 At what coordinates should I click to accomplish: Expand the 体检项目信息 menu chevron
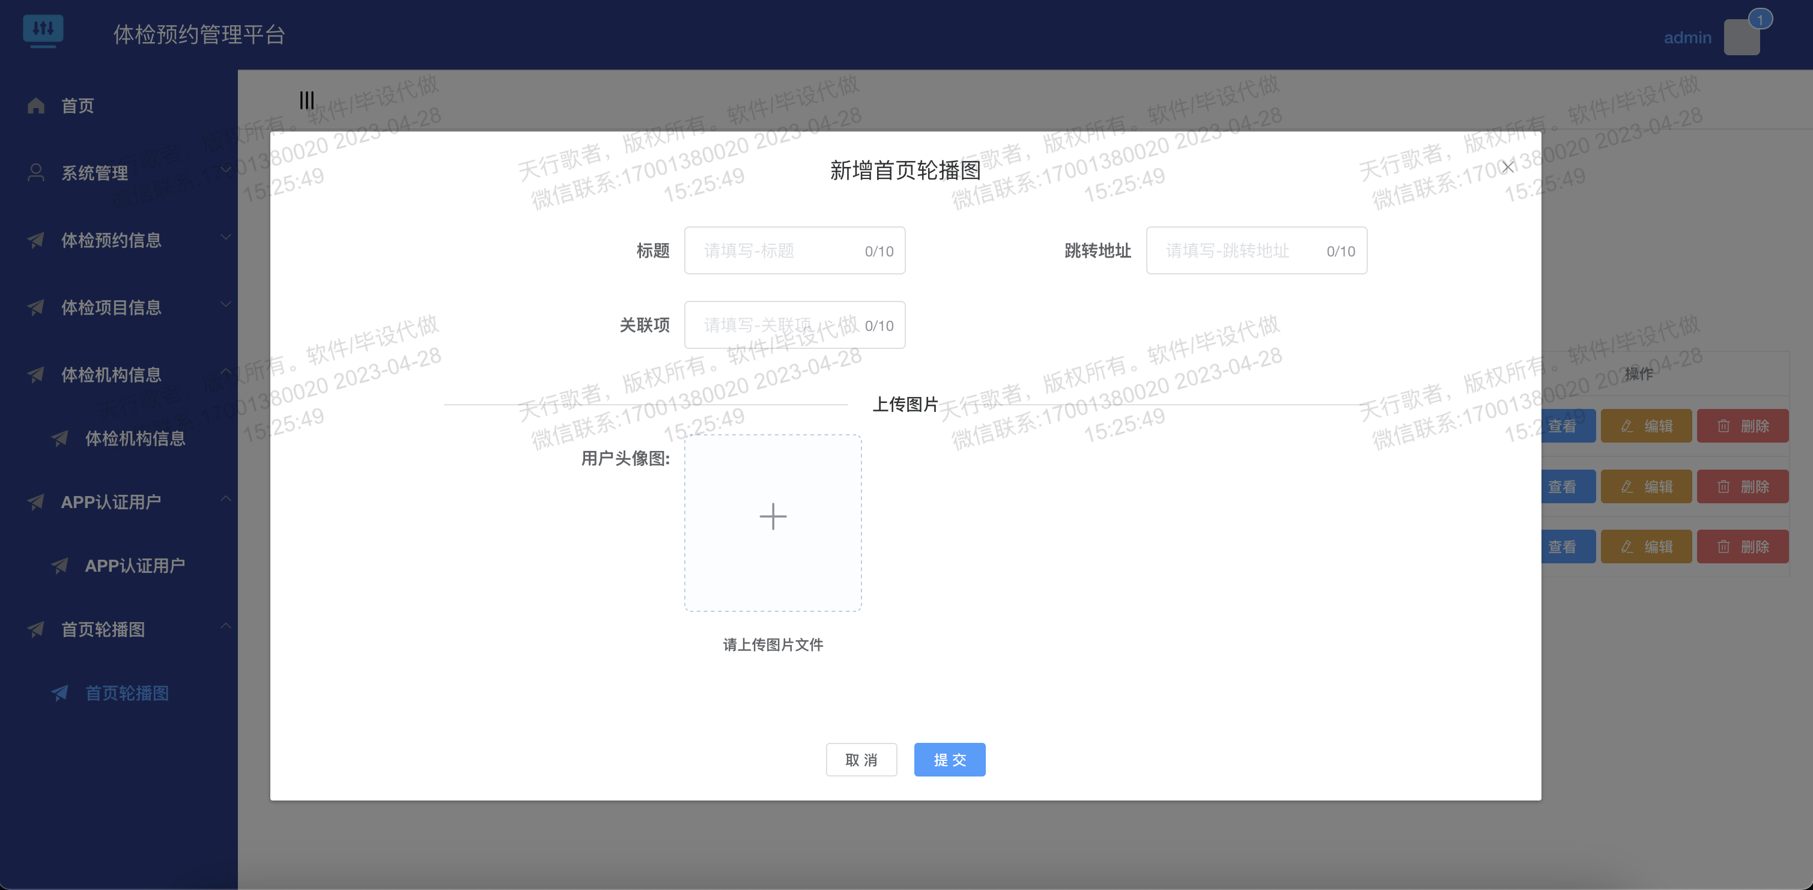(225, 304)
